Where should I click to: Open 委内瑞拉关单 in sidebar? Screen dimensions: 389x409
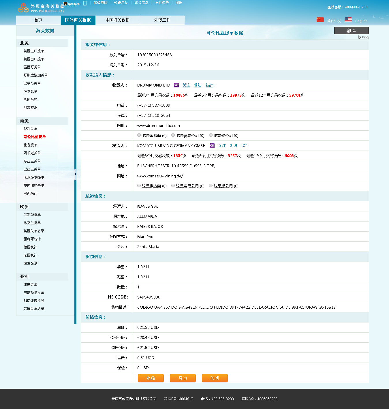point(34,185)
